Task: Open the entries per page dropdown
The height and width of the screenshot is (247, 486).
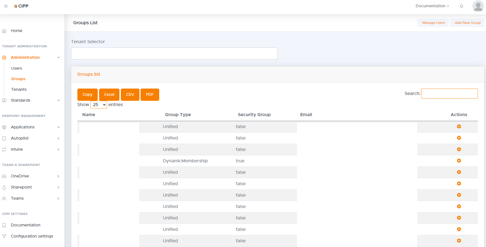Action: point(99,105)
